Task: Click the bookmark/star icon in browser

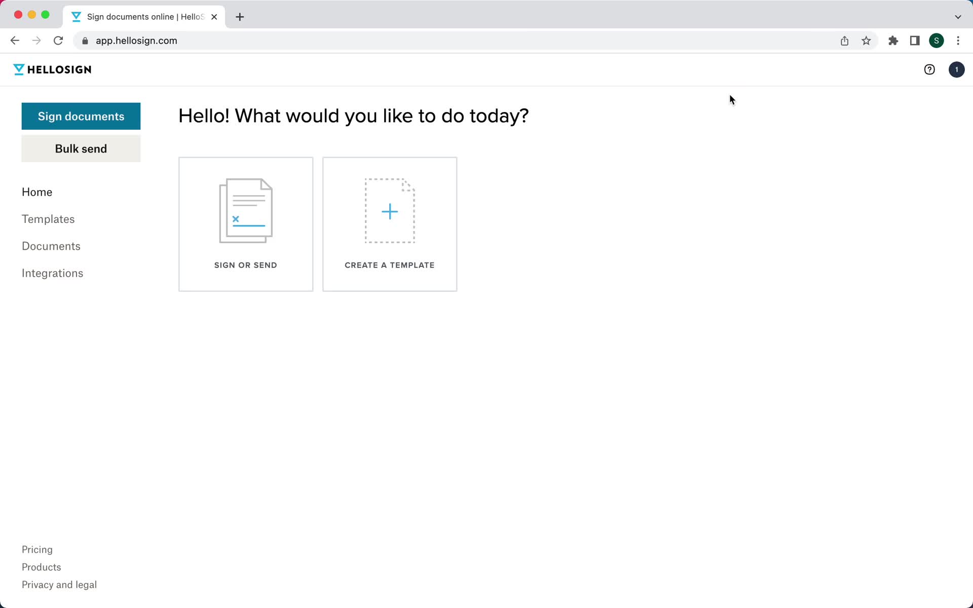Action: point(867,40)
